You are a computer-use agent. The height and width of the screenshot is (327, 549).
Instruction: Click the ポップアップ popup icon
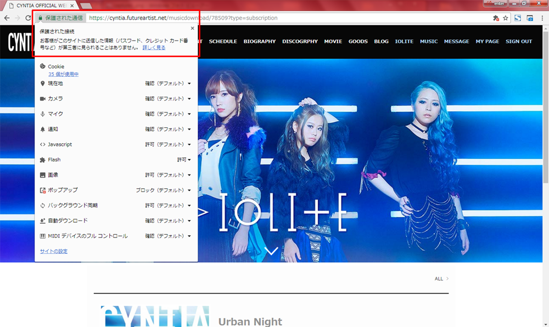coord(43,190)
